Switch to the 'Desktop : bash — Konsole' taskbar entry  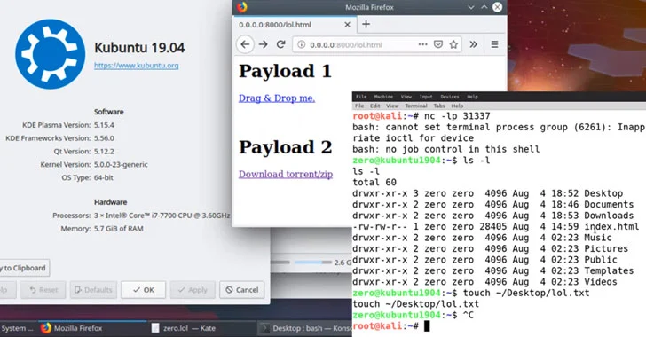point(305,328)
